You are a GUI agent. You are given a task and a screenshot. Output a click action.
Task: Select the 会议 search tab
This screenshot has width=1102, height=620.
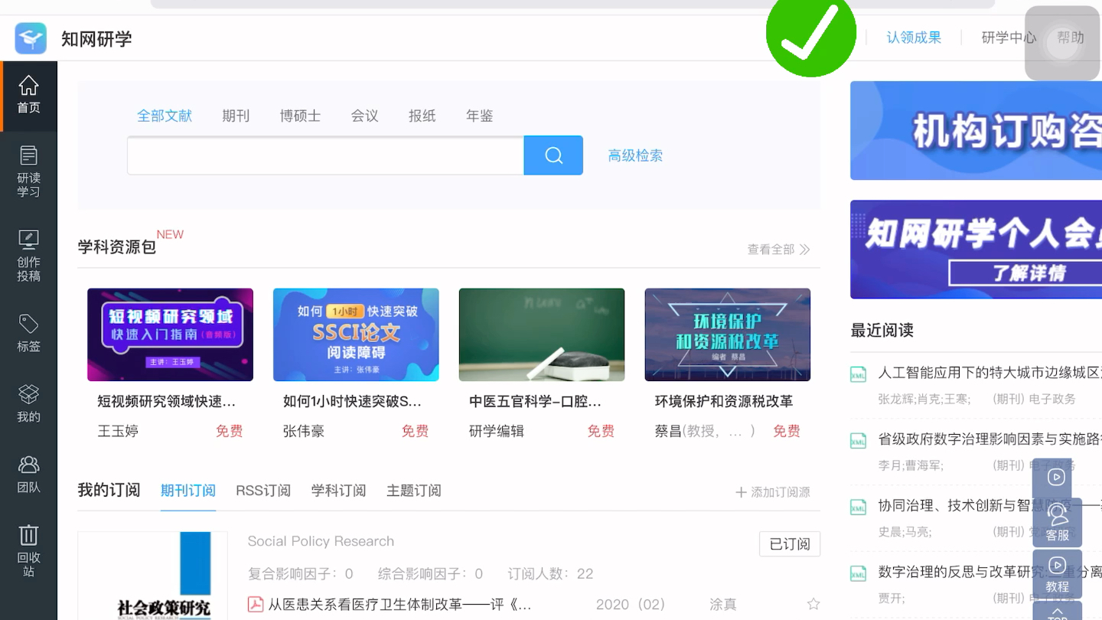pos(365,116)
